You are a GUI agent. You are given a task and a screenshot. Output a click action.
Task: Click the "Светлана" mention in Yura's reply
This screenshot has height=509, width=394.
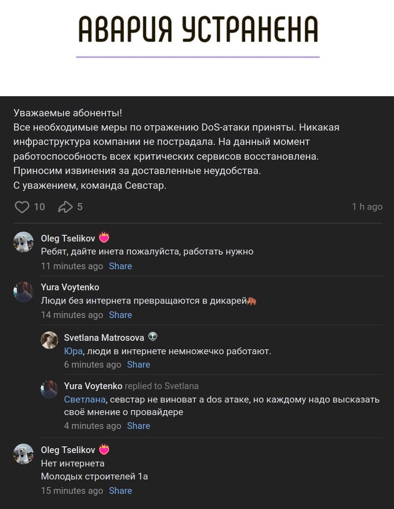tap(86, 400)
